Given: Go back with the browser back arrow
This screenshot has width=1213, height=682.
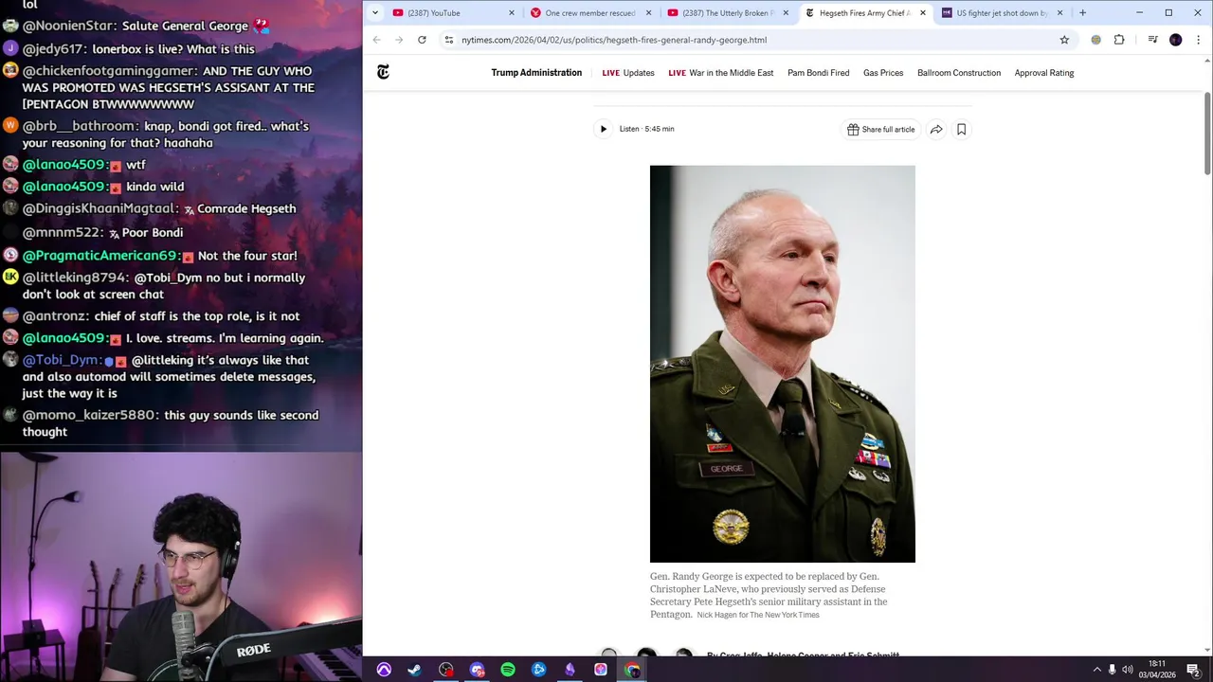Looking at the screenshot, I should [376, 40].
